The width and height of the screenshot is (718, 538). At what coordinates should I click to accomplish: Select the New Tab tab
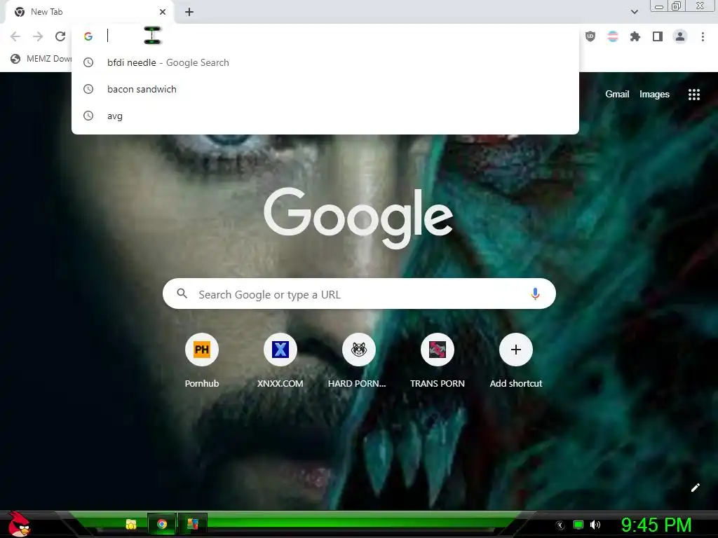[89, 12]
